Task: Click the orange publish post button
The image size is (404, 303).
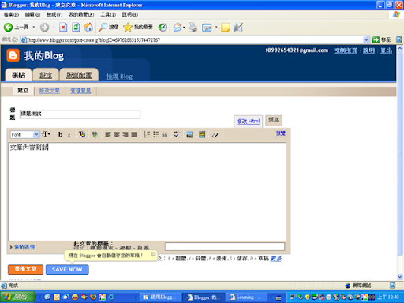Action: [x=25, y=269]
